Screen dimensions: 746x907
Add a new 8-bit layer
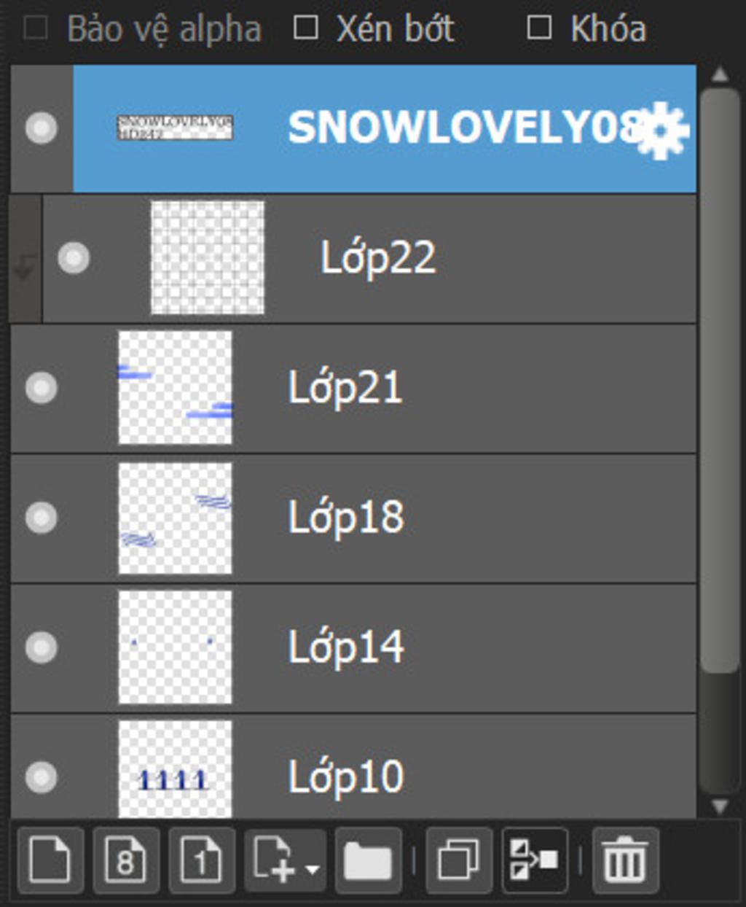pyautogui.click(x=125, y=861)
